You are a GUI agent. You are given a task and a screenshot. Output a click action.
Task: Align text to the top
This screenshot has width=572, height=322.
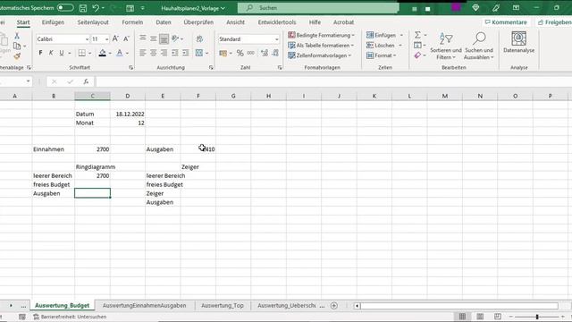coord(143,38)
